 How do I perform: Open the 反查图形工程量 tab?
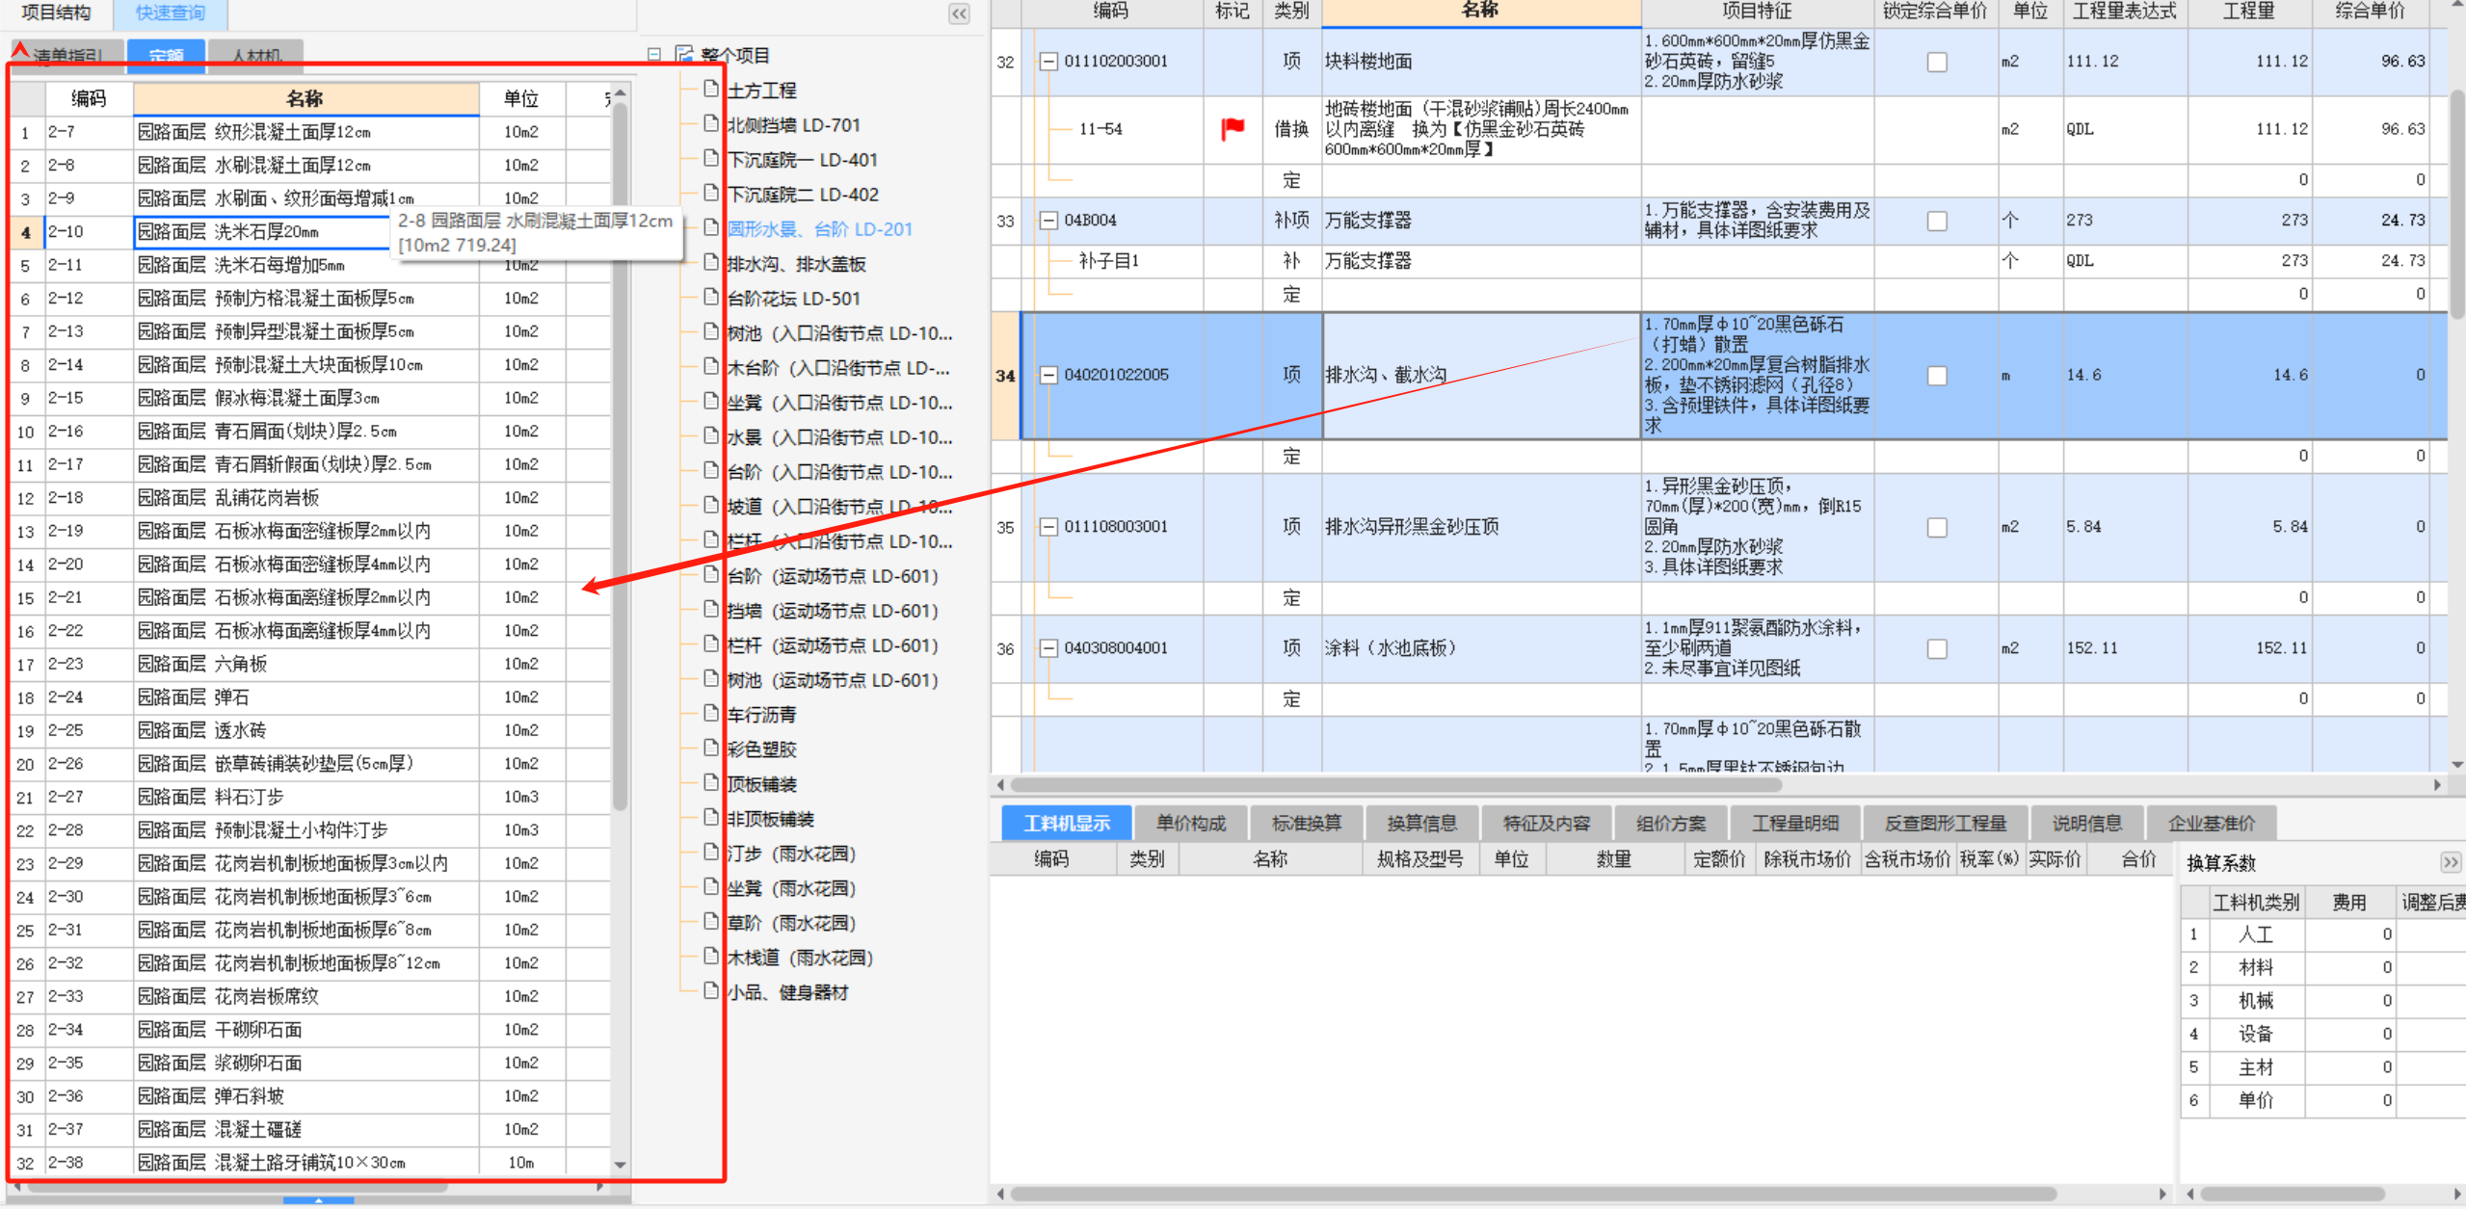point(1946,823)
